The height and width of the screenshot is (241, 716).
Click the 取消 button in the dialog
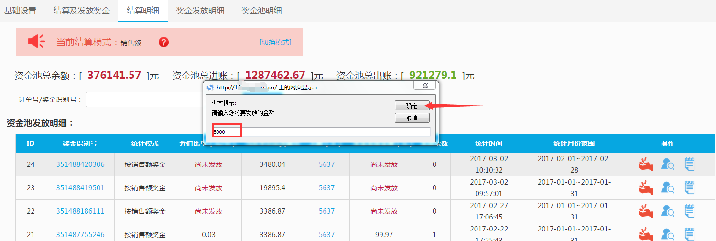412,118
